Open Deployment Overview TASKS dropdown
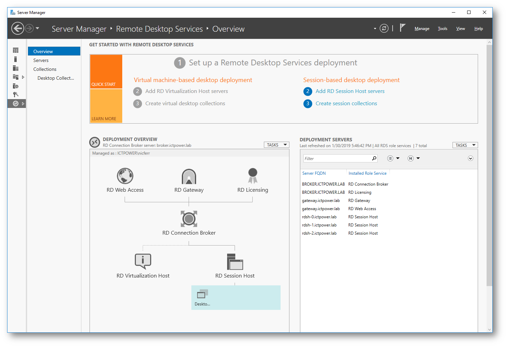The height and width of the screenshot is (347, 507). 276,145
